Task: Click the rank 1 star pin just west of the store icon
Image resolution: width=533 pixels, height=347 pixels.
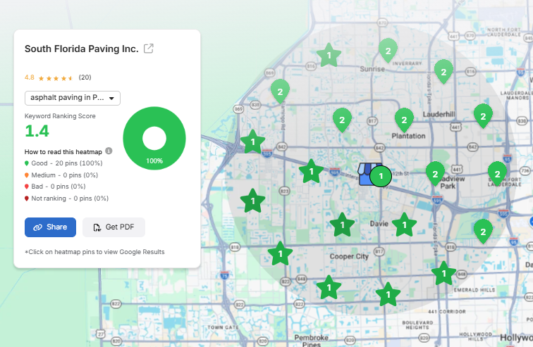Action: [x=311, y=172]
